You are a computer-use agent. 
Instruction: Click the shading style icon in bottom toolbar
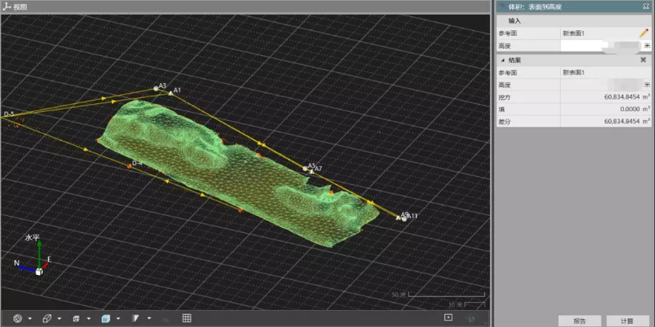pyautogui.click(x=135, y=318)
